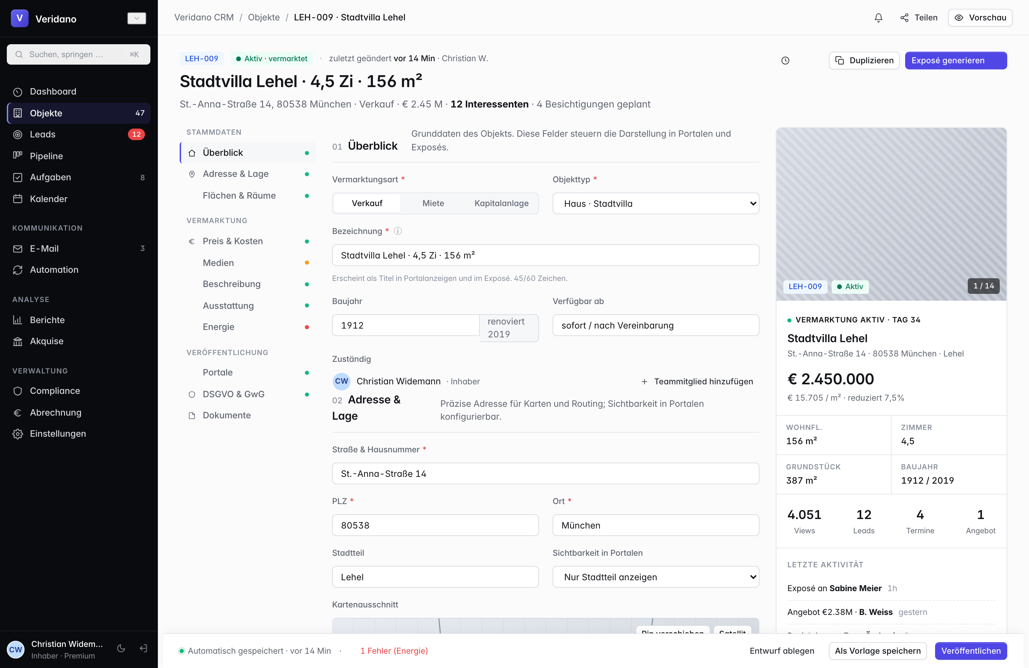This screenshot has width=1029, height=668.
Task: Click the property photo thumbnail
Action: point(891,214)
